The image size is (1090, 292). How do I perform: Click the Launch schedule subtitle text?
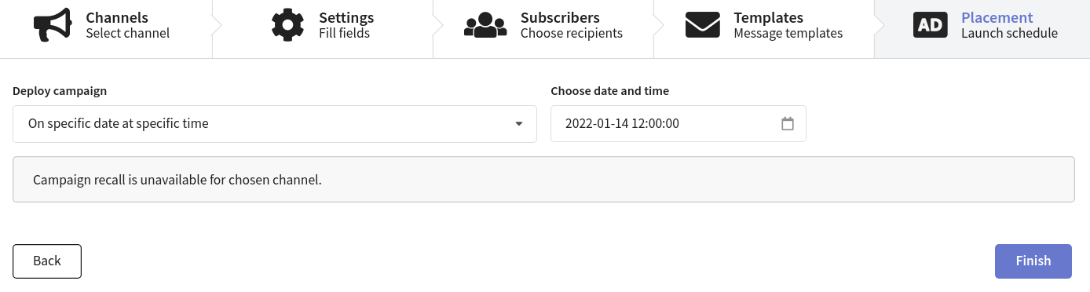pyautogui.click(x=1009, y=34)
